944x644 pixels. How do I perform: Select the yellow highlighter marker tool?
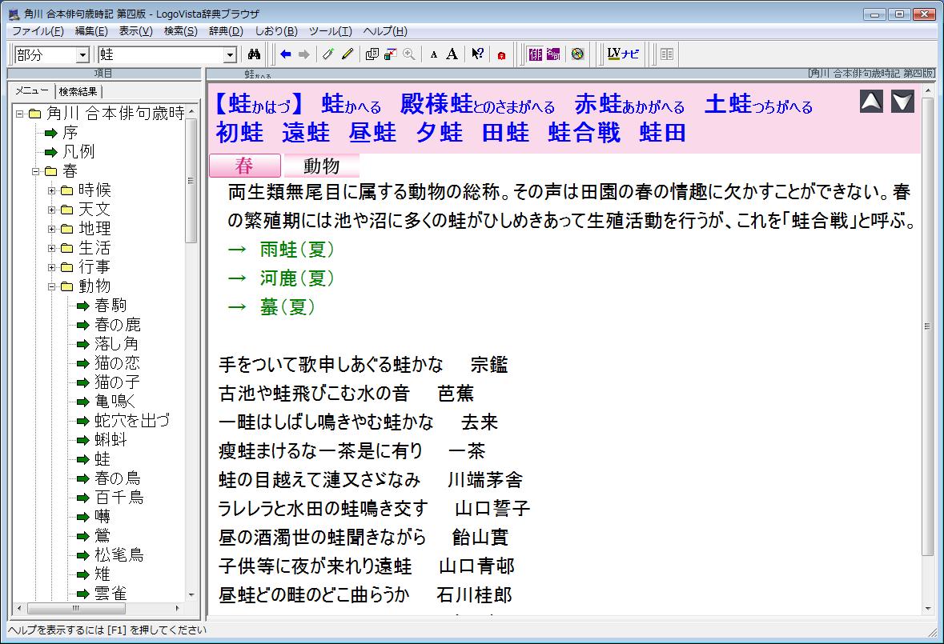point(347,54)
